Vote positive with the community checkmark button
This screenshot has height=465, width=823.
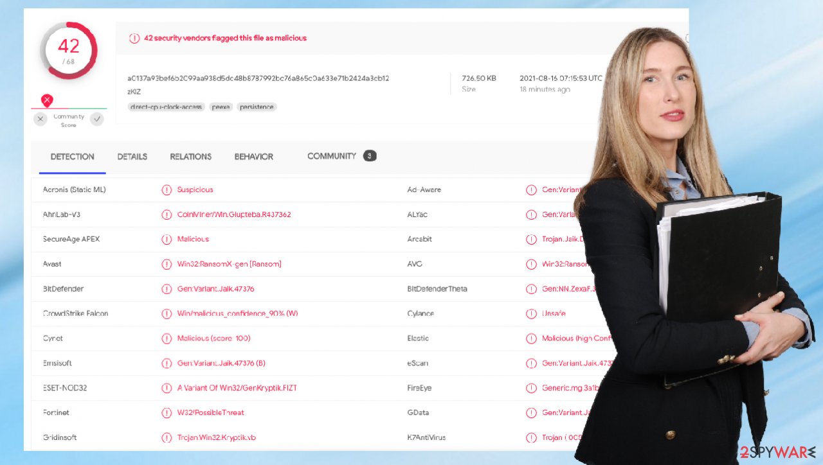click(x=97, y=119)
